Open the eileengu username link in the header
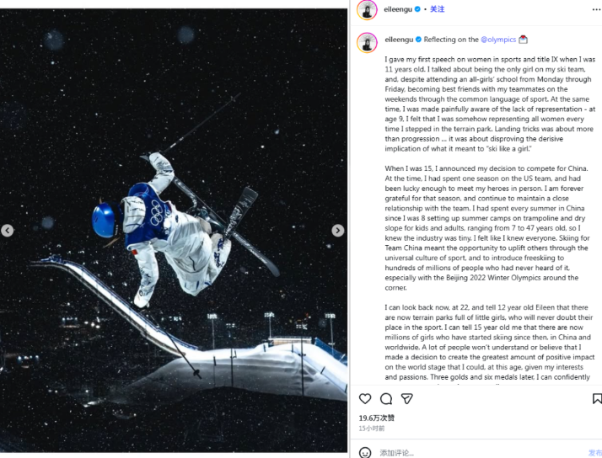The height and width of the screenshot is (458, 602). (x=397, y=9)
